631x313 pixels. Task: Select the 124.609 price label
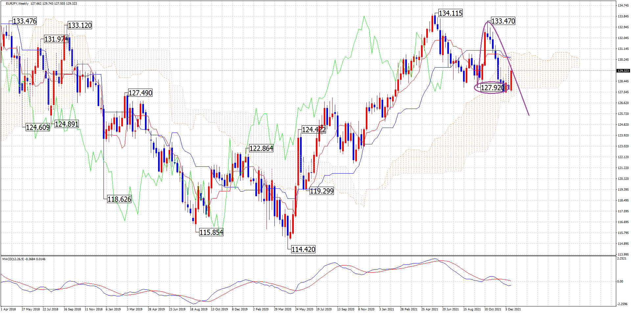pyautogui.click(x=37, y=128)
